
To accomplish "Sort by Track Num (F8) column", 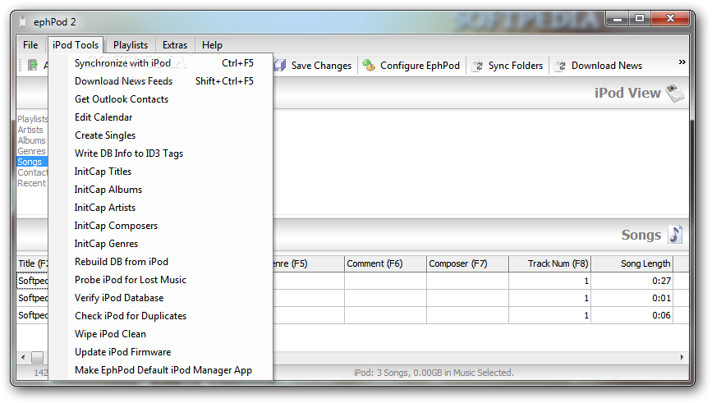I will point(549,263).
